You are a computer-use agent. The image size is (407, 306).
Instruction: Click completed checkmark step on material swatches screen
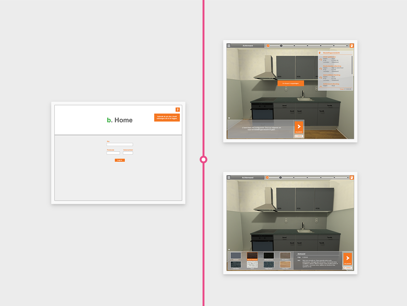267,178
